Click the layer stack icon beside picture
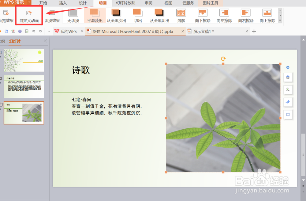The image size is (306, 201). (288, 77)
